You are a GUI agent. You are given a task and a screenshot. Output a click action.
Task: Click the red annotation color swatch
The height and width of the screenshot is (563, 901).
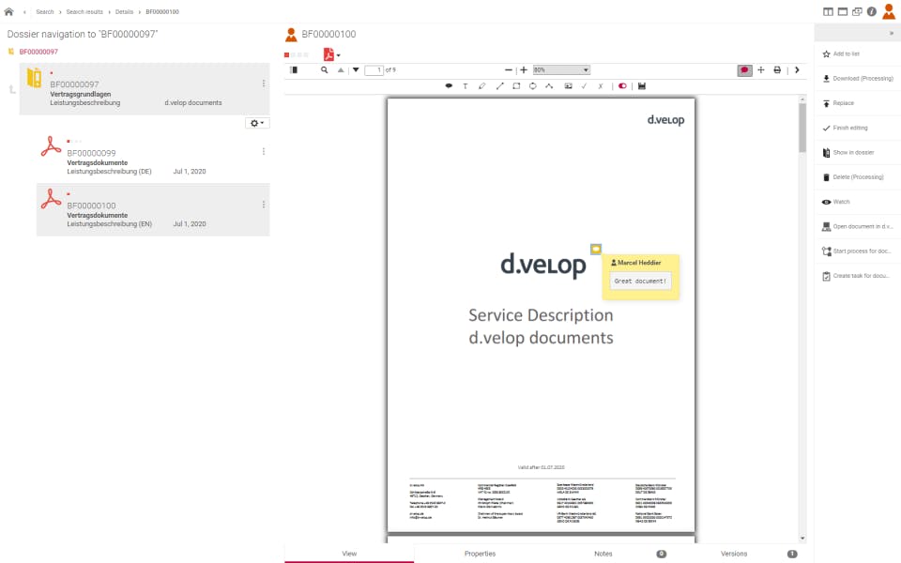click(622, 85)
